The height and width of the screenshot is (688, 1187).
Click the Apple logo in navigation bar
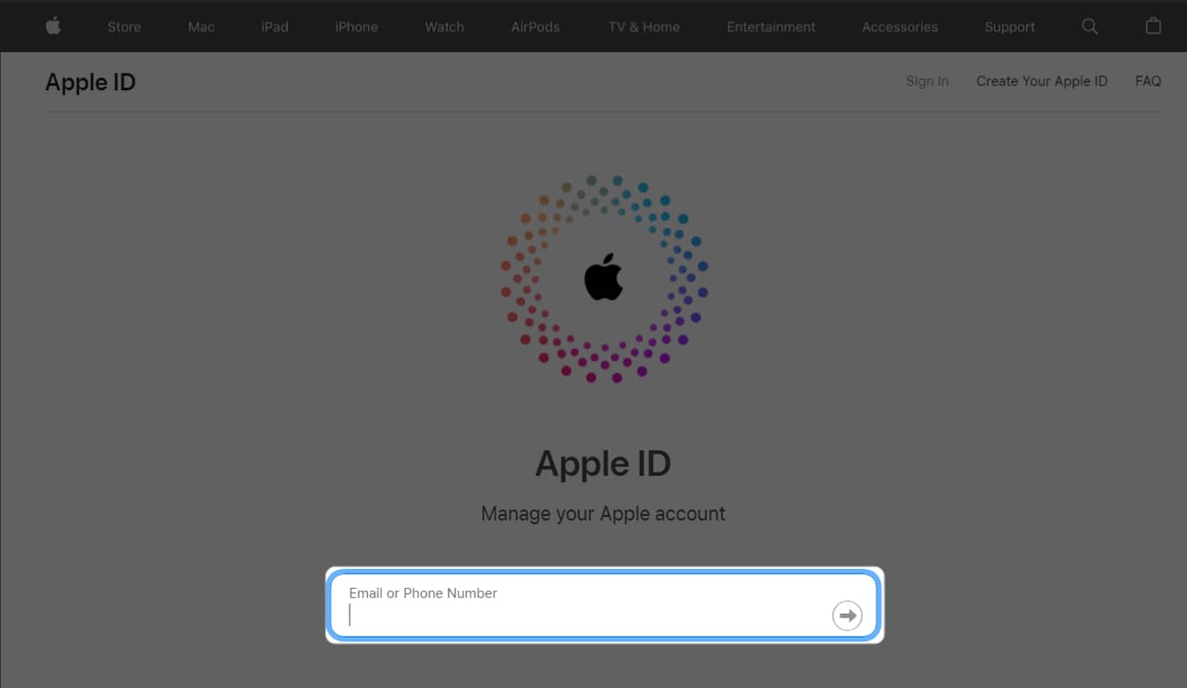52,26
